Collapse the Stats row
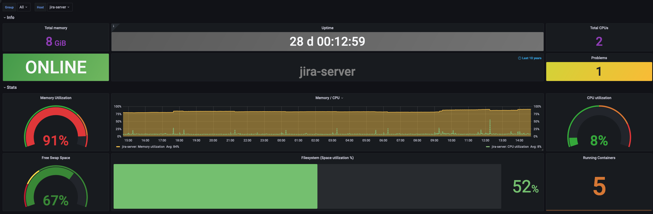This screenshot has width=653, height=214. point(10,87)
